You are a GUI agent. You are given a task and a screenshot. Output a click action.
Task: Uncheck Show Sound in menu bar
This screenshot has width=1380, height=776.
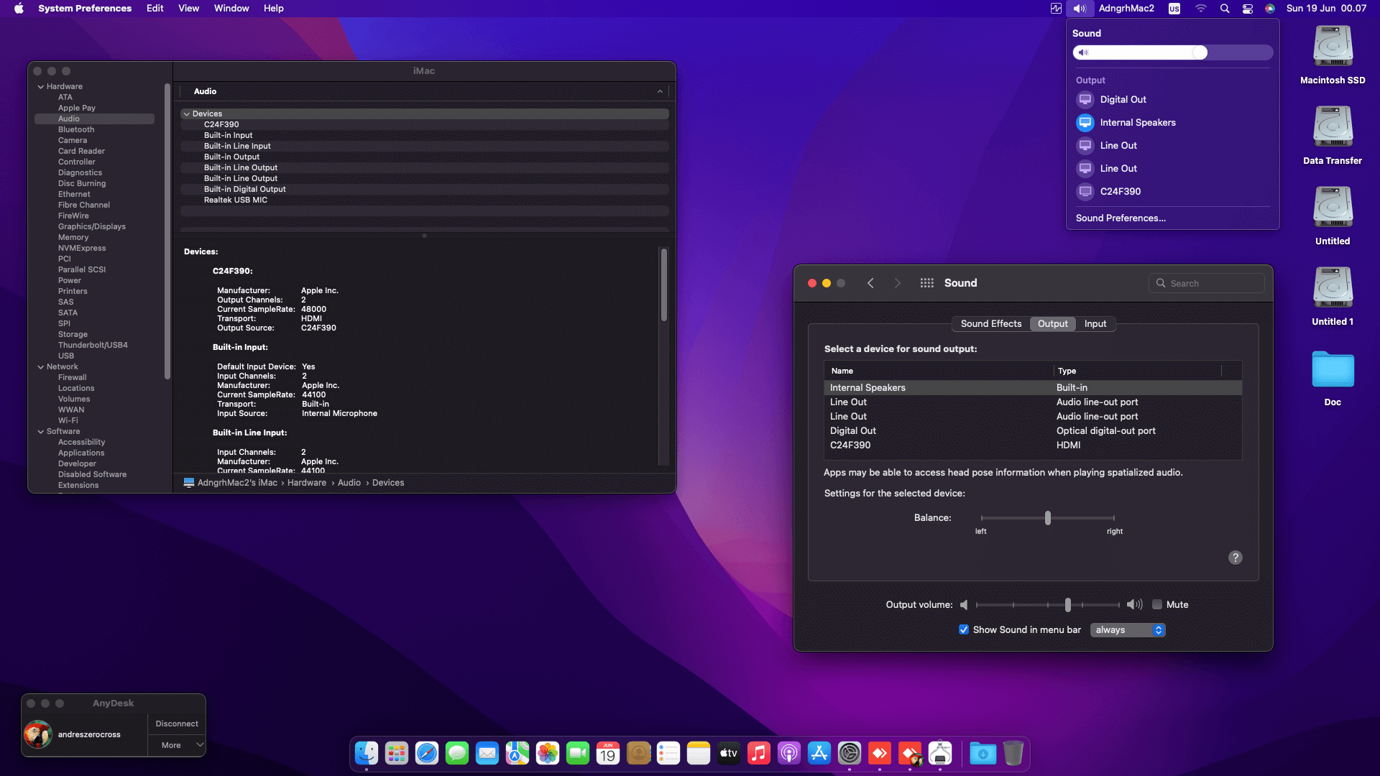[964, 629]
